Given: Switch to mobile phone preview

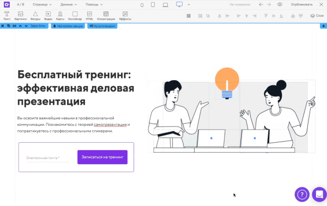Looking at the screenshot, I should point(142,5).
